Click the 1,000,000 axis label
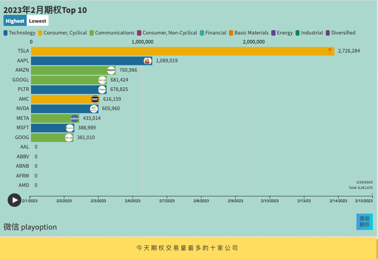Screen dimensions: 378x259 tap(142, 42)
